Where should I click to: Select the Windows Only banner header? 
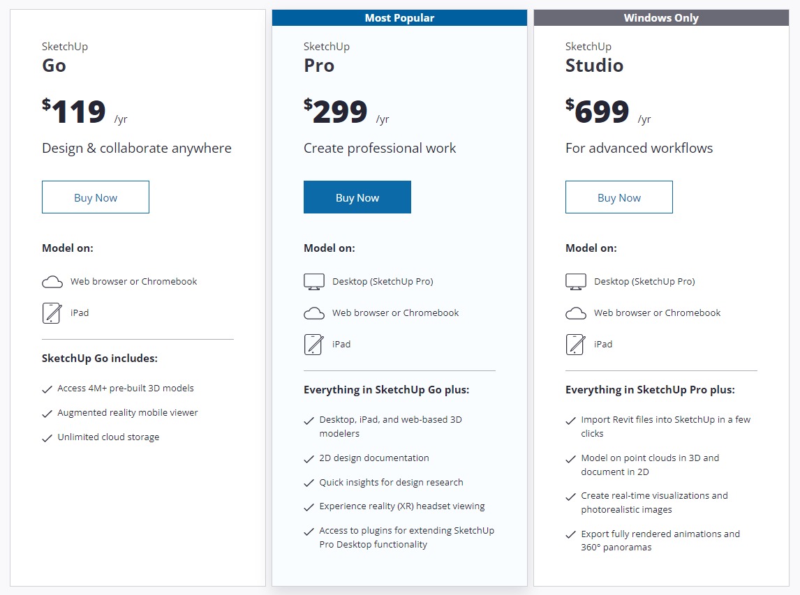(x=661, y=18)
